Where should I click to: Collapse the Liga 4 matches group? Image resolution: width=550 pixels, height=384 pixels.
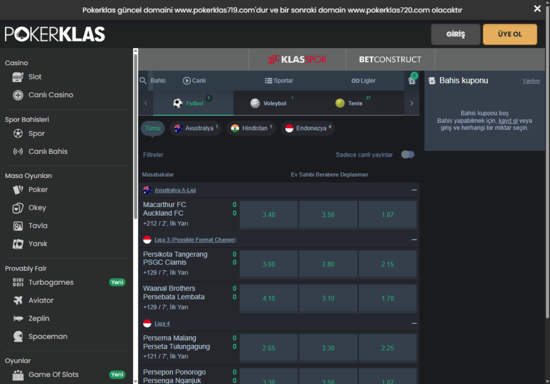coord(414,324)
